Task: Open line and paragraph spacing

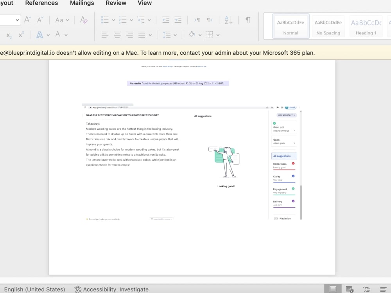Action: pos(167,35)
